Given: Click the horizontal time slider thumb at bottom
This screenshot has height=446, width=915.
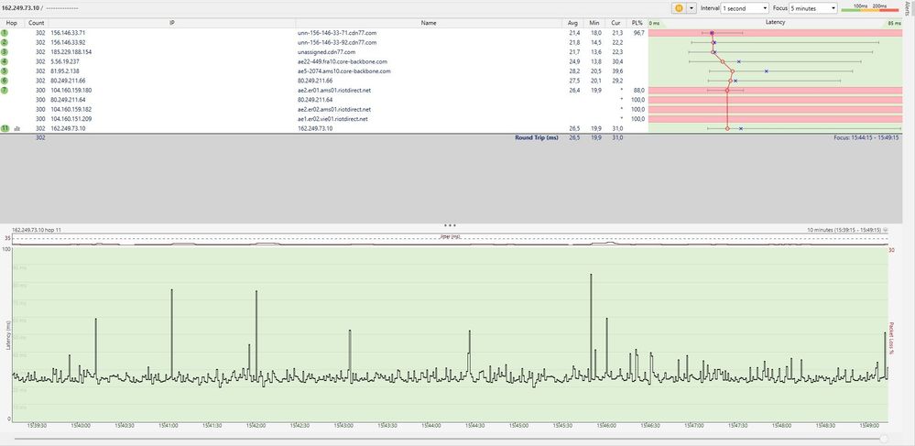Looking at the screenshot, I should coord(885,439).
